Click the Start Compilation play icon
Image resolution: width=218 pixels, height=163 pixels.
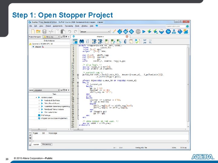point(144,32)
